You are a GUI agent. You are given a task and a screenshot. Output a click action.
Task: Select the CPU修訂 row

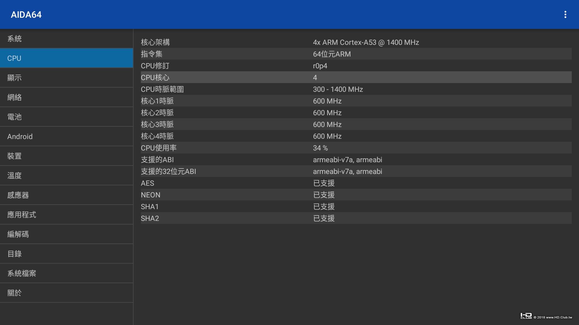point(356,66)
